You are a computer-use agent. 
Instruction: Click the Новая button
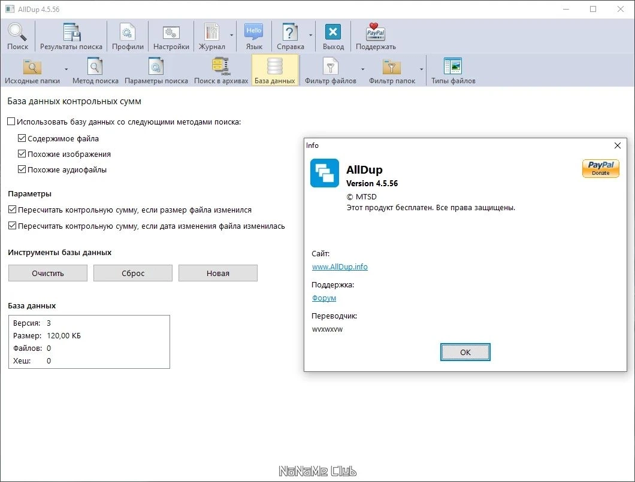218,273
